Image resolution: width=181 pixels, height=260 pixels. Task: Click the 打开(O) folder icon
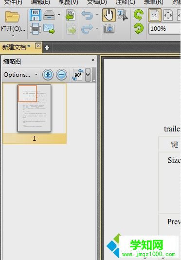pos(13,17)
